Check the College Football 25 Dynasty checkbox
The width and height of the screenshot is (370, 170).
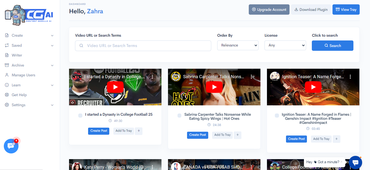[x=80, y=116]
